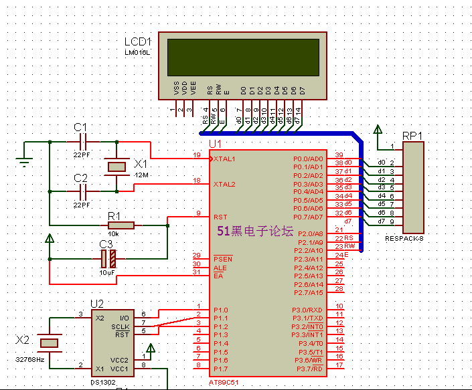This screenshot has height=390, width=472.
Task: Click the power terminal beside DS1302 VCC2
Action: tap(151, 349)
